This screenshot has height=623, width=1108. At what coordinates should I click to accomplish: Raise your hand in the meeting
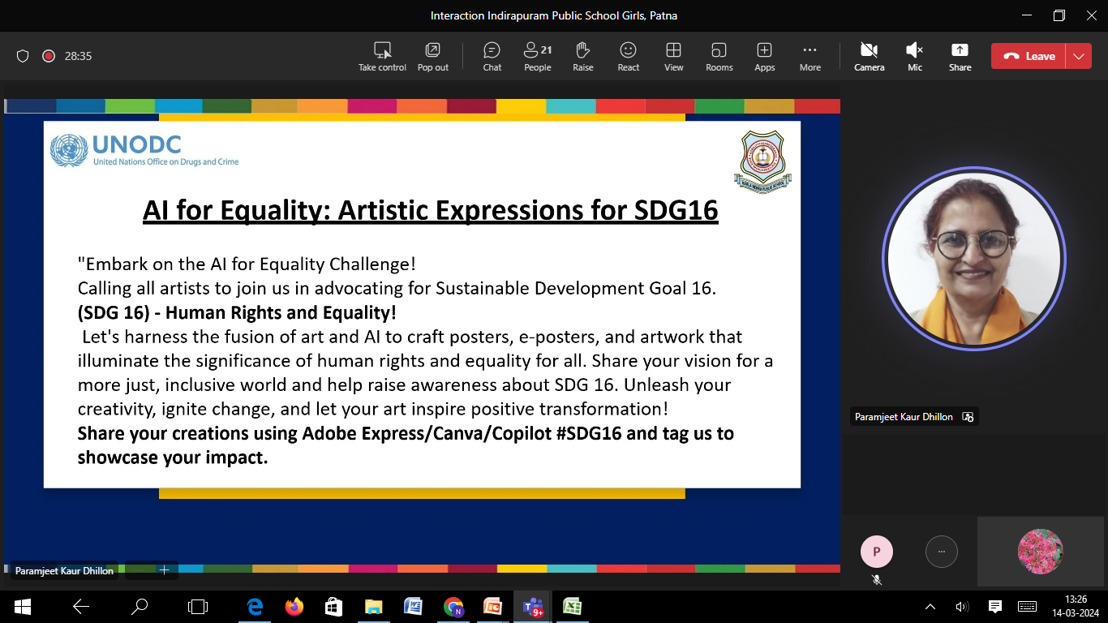pos(583,57)
